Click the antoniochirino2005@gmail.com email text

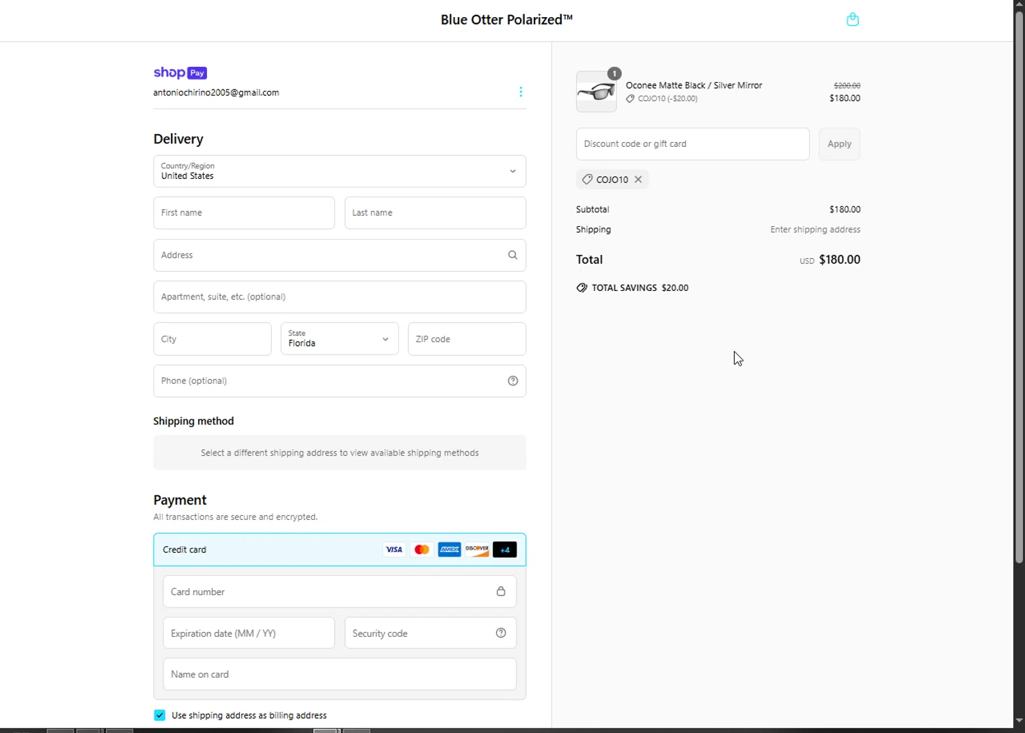216,92
